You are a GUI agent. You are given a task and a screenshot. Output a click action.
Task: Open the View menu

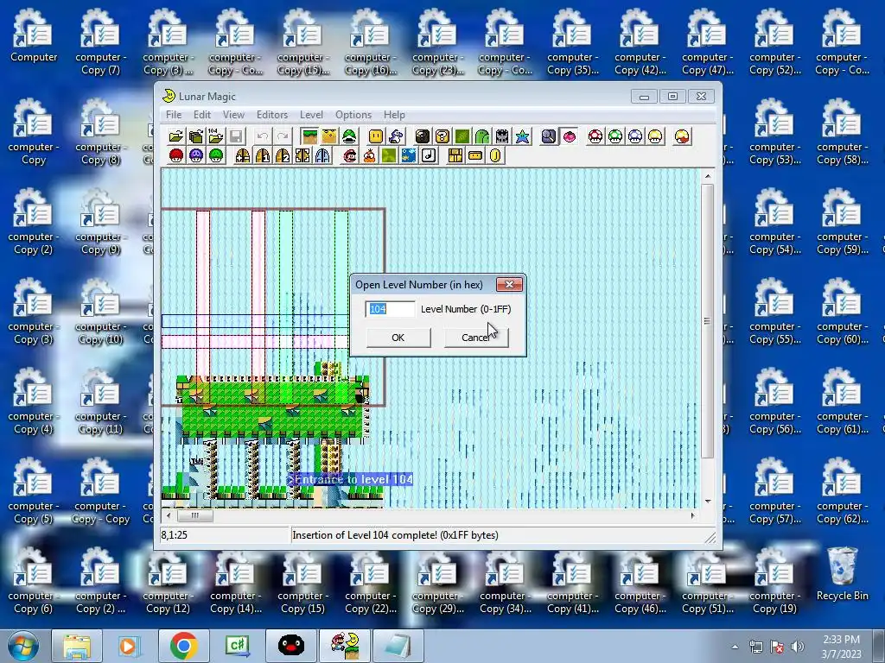click(x=233, y=115)
